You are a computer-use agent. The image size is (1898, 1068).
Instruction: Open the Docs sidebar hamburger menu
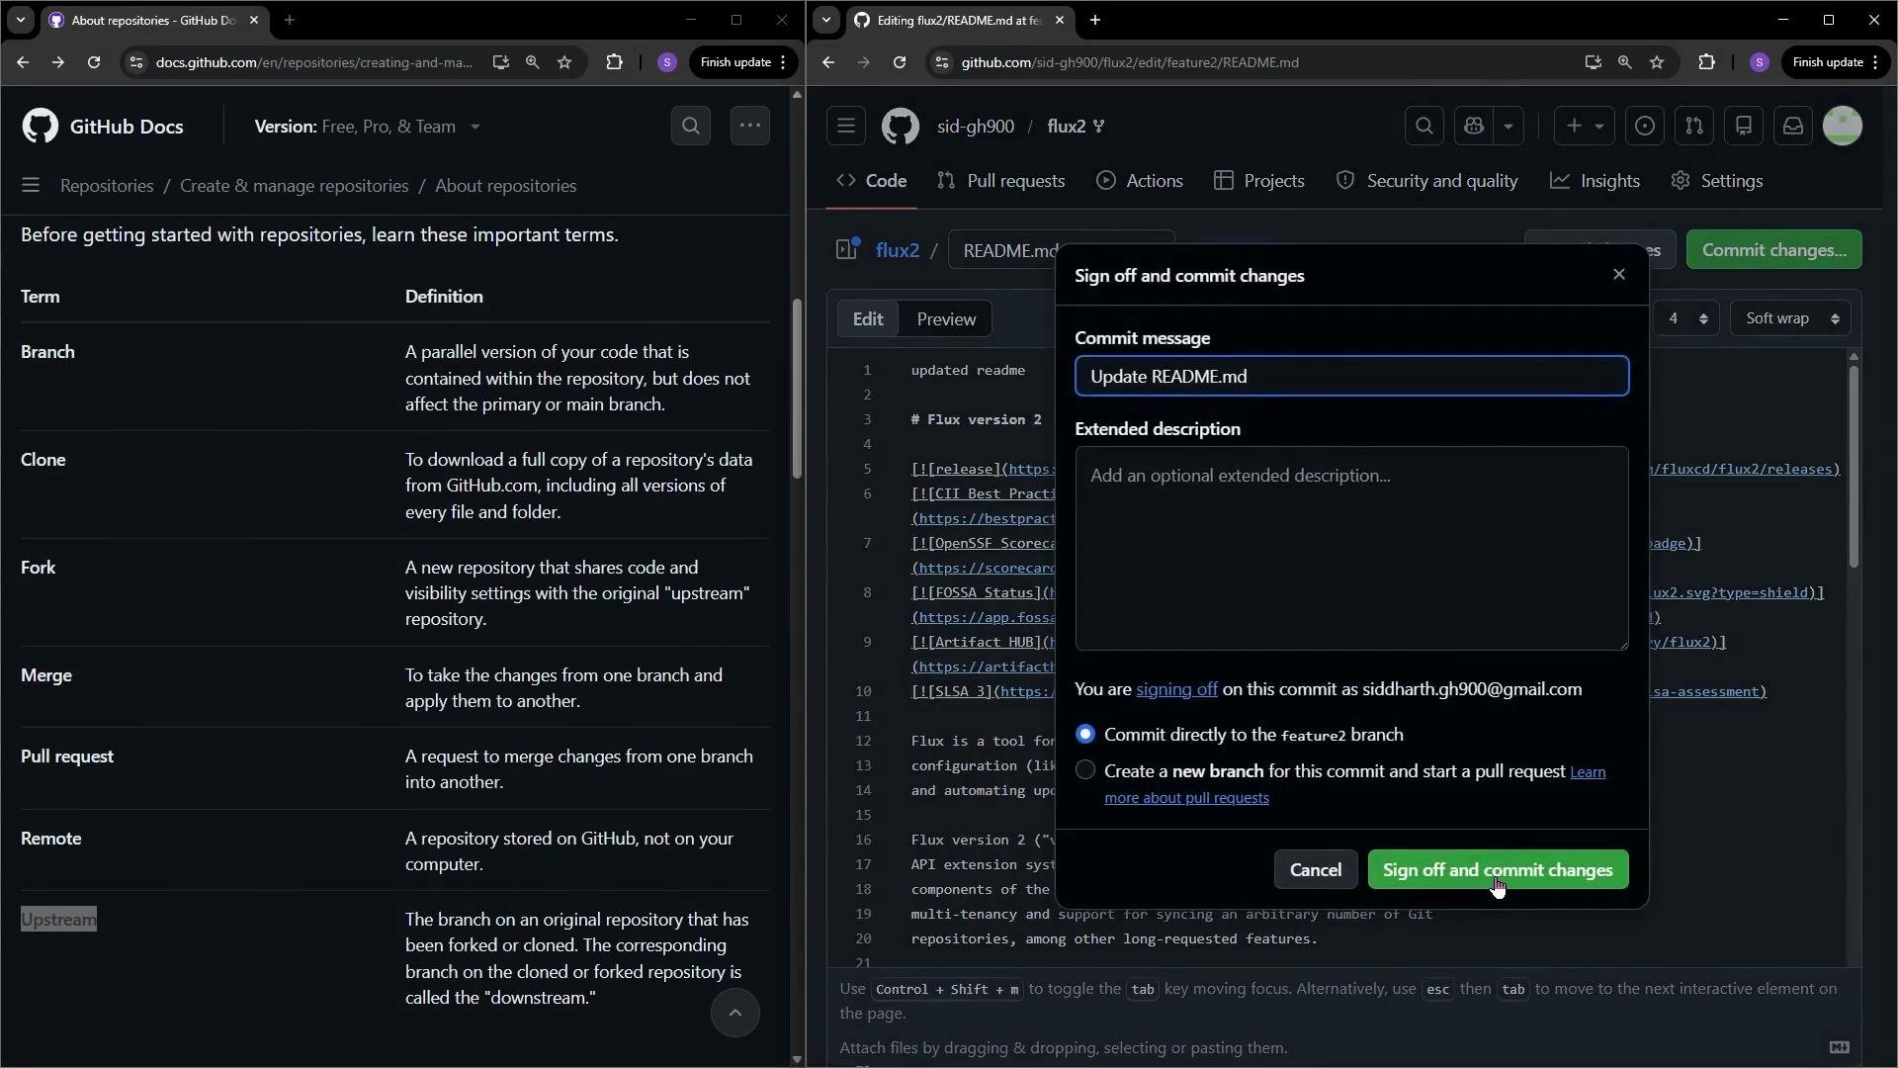tap(31, 186)
